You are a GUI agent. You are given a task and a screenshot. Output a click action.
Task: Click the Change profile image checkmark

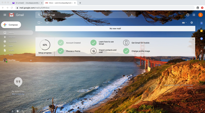click(x=126, y=51)
